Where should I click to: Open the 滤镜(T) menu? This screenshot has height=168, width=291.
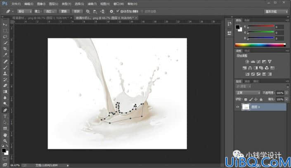(92, 4)
